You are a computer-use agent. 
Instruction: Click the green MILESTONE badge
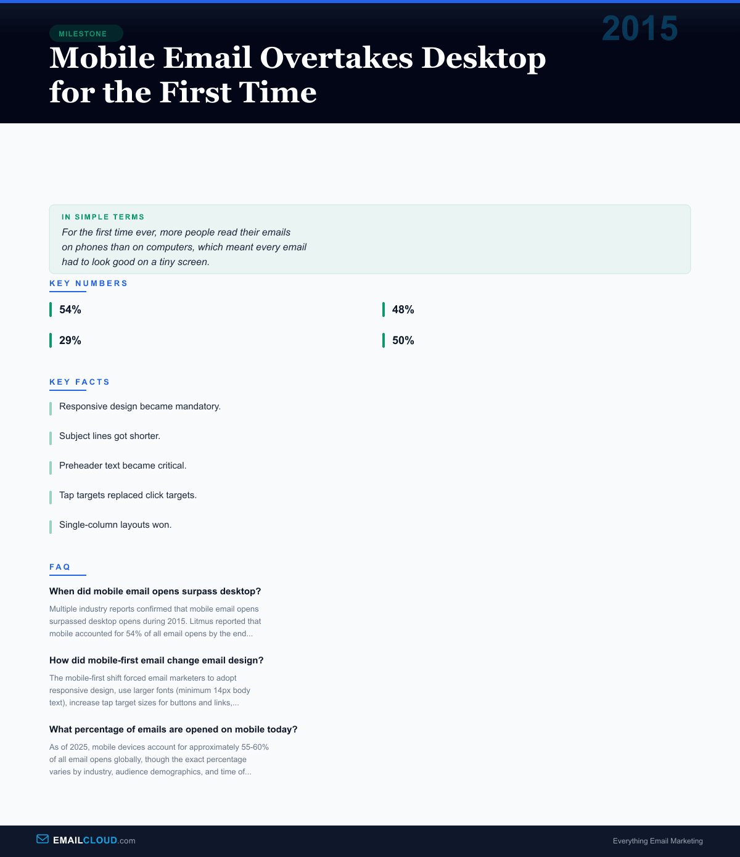(x=86, y=34)
